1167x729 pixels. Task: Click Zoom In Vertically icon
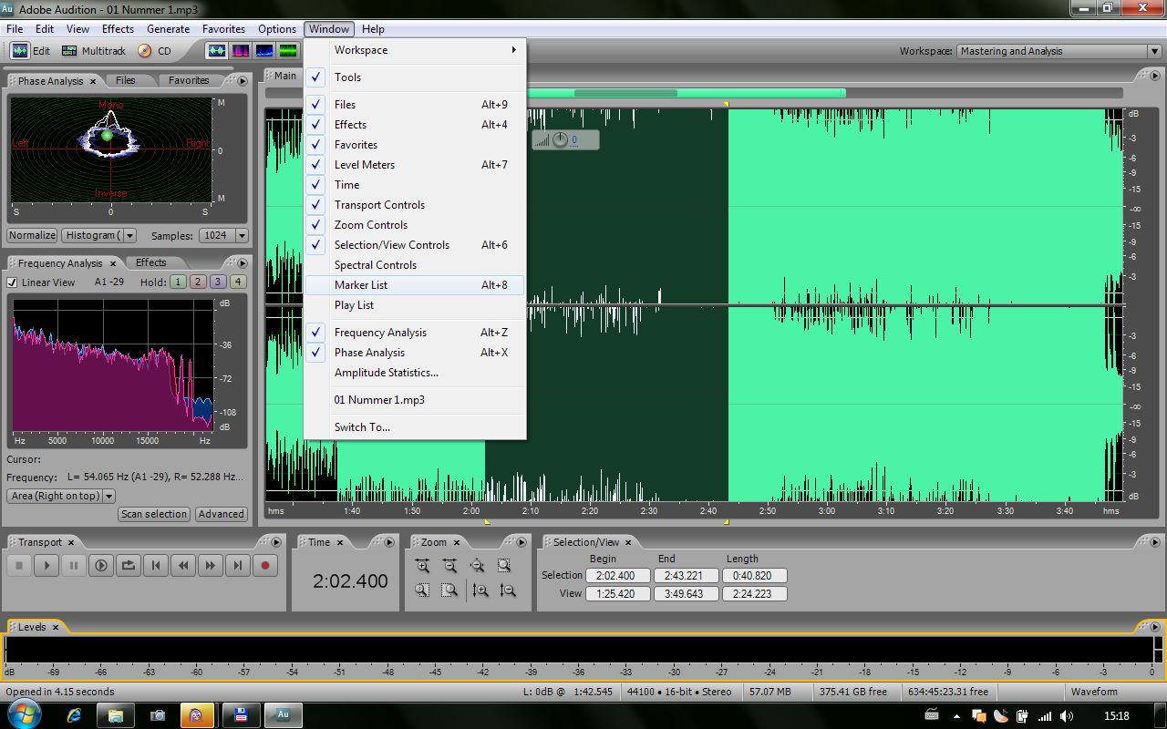(480, 590)
